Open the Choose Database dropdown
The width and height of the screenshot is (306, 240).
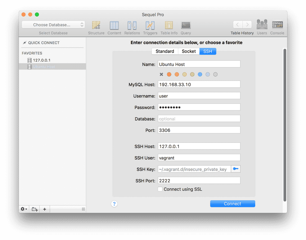click(x=53, y=25)
